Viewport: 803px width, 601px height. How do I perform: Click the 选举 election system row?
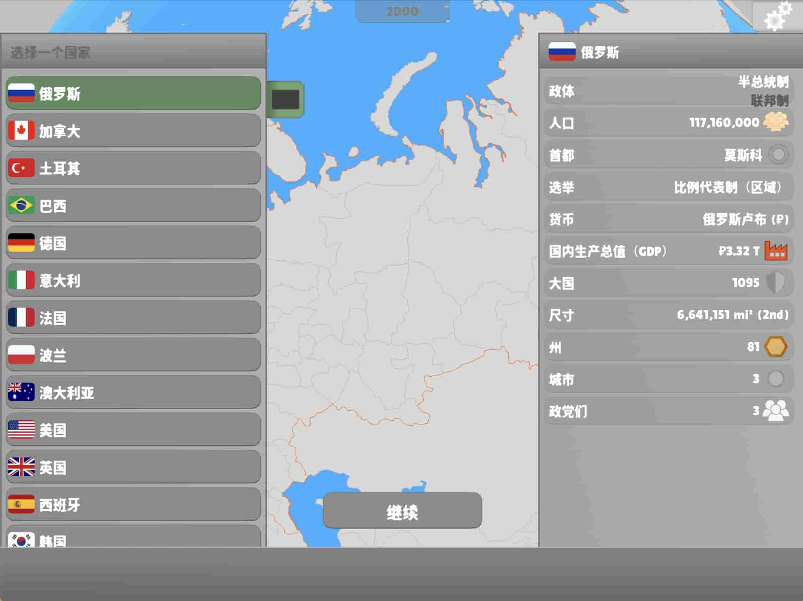click(668, 187)
